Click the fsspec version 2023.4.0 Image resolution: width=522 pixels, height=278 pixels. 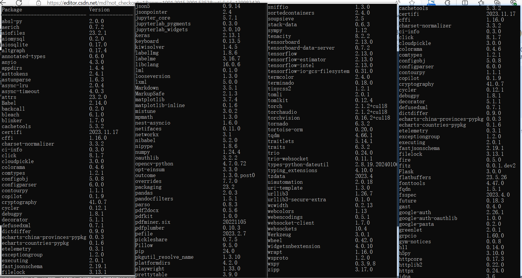(498, 195)
